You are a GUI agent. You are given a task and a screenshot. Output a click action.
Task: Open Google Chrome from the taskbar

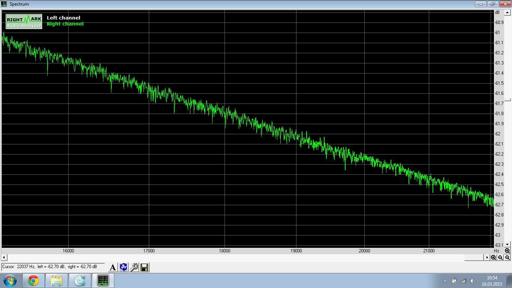[33, 280]
